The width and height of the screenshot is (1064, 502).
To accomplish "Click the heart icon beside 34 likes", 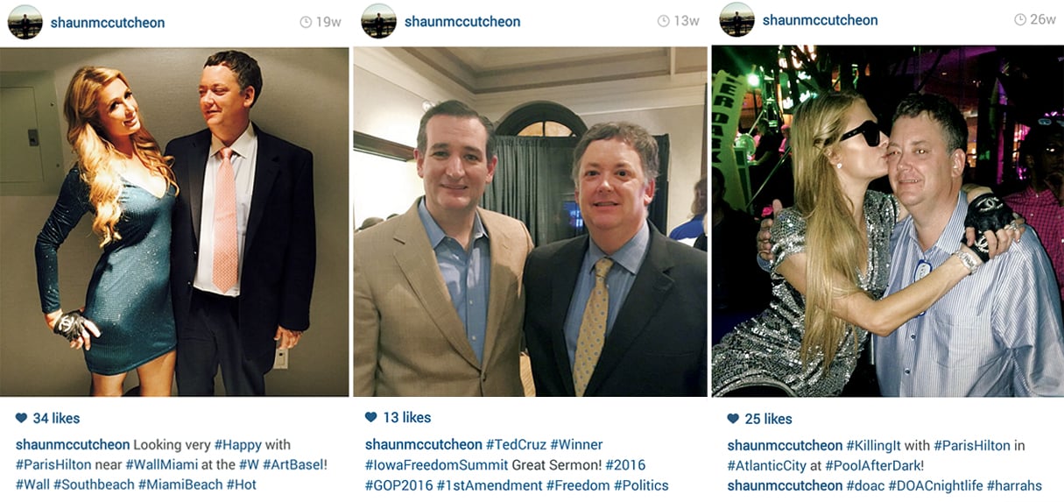I will pyautogui.click(x=22, y=418).
